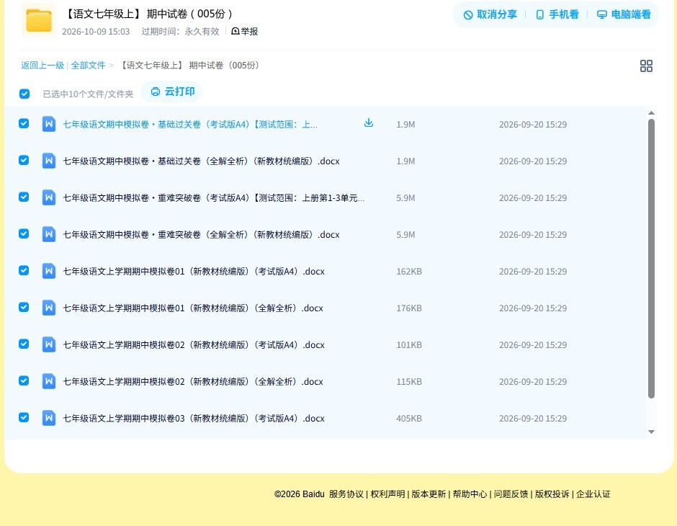Open 企业认证 footer link
677x526 pixels.
tap(593, 494)
